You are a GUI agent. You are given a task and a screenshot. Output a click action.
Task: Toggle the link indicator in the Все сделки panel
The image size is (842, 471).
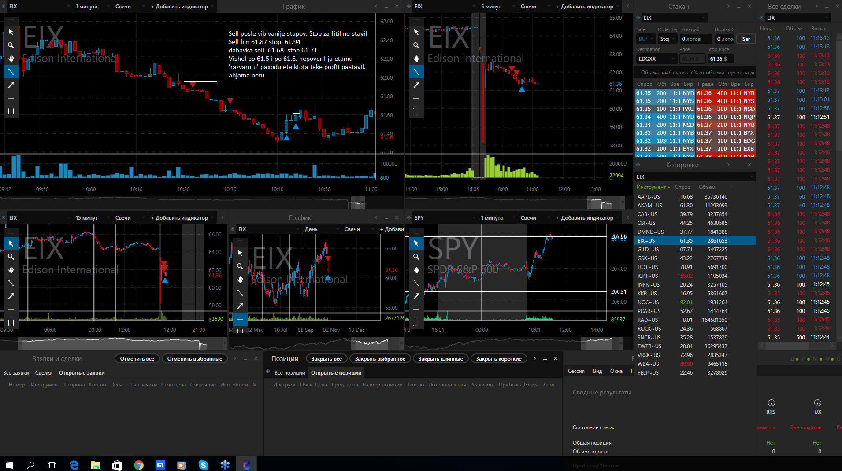point(761,18)
